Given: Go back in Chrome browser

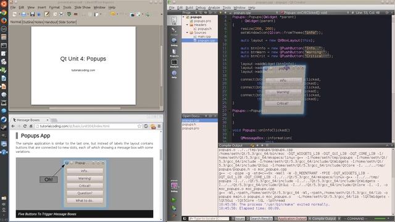Looking at the screenshot, I should click(13, 126).
